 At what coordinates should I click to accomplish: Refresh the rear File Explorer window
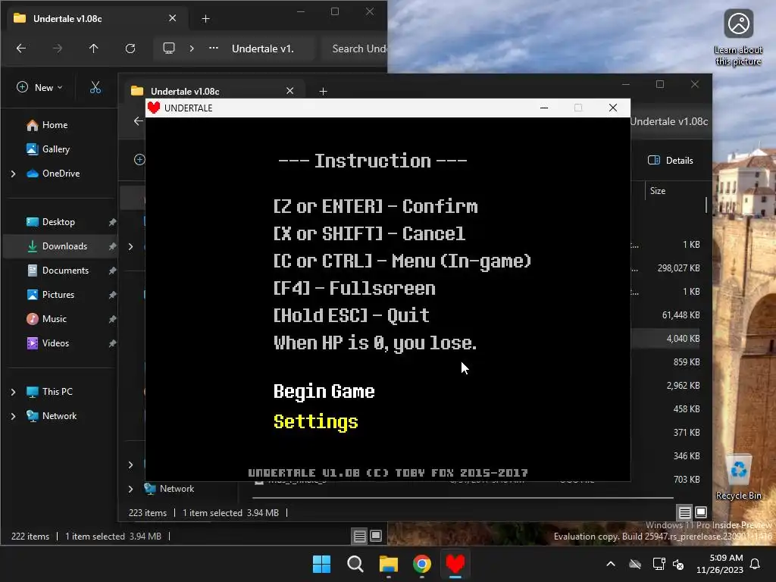(x=130, y=48)
